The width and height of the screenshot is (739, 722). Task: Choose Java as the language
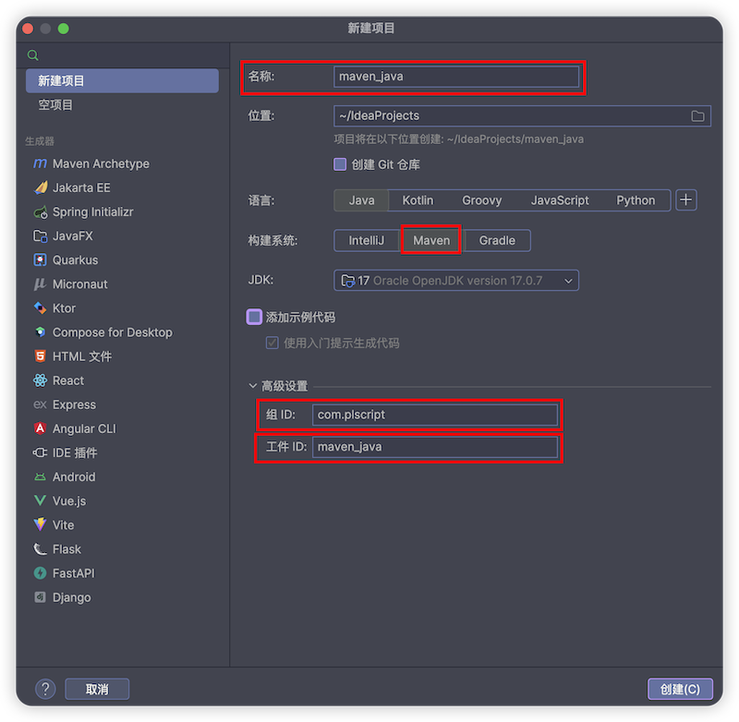[x=361, y=200]
